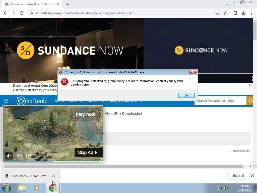Open the Chrome profile menu
The width and height of the screenshot is (257, 193).
point(243,13)
